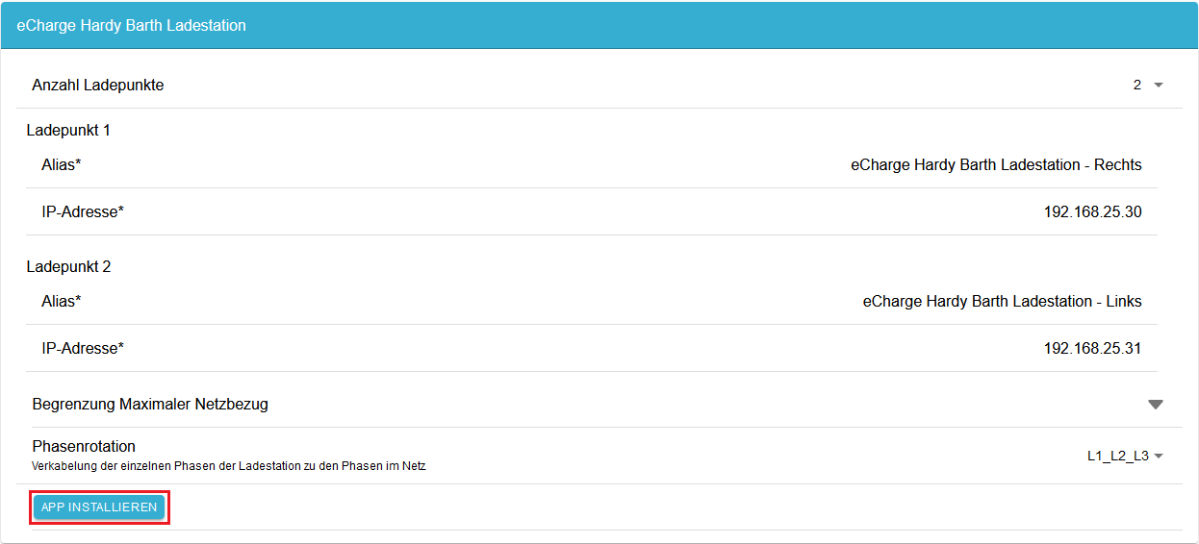
Task: Click the Verkabelung der einzelnen Phasen description text
Action: tap(229, 466)
